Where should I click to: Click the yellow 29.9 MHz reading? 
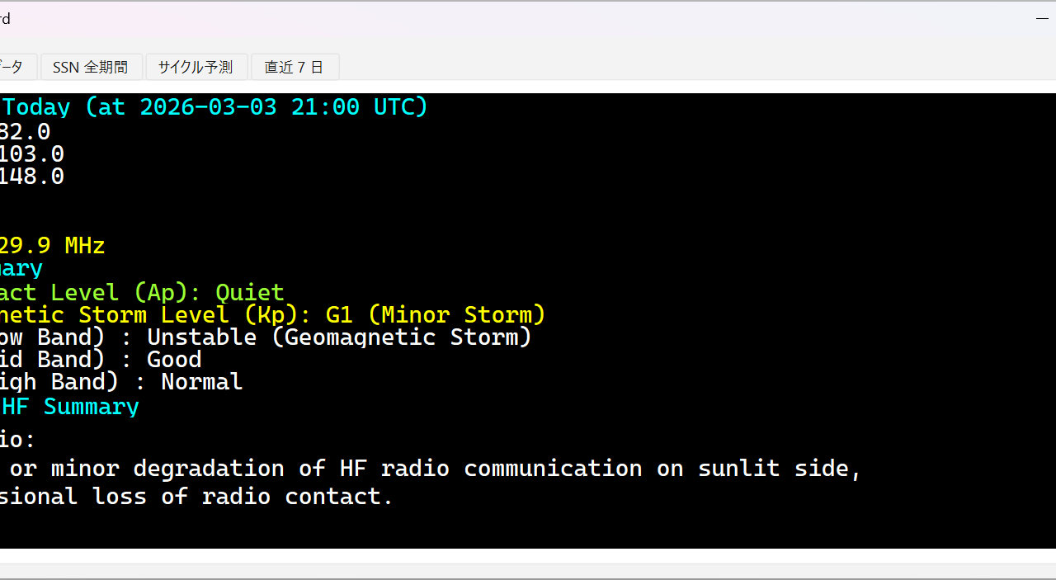click(52, 245)
